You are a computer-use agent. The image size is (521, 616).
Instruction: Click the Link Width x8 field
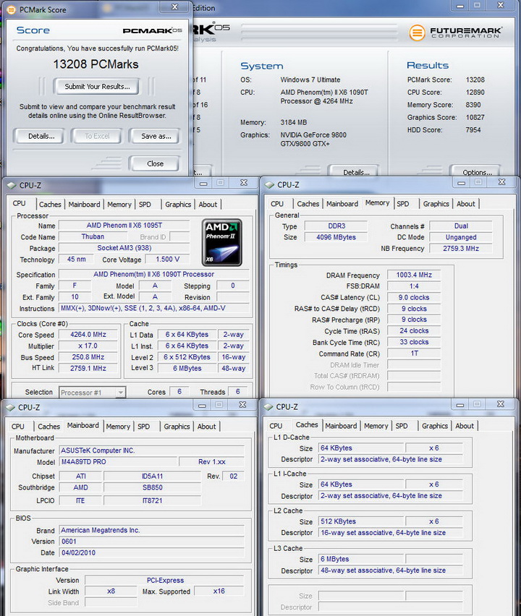(x=111, y=591)
